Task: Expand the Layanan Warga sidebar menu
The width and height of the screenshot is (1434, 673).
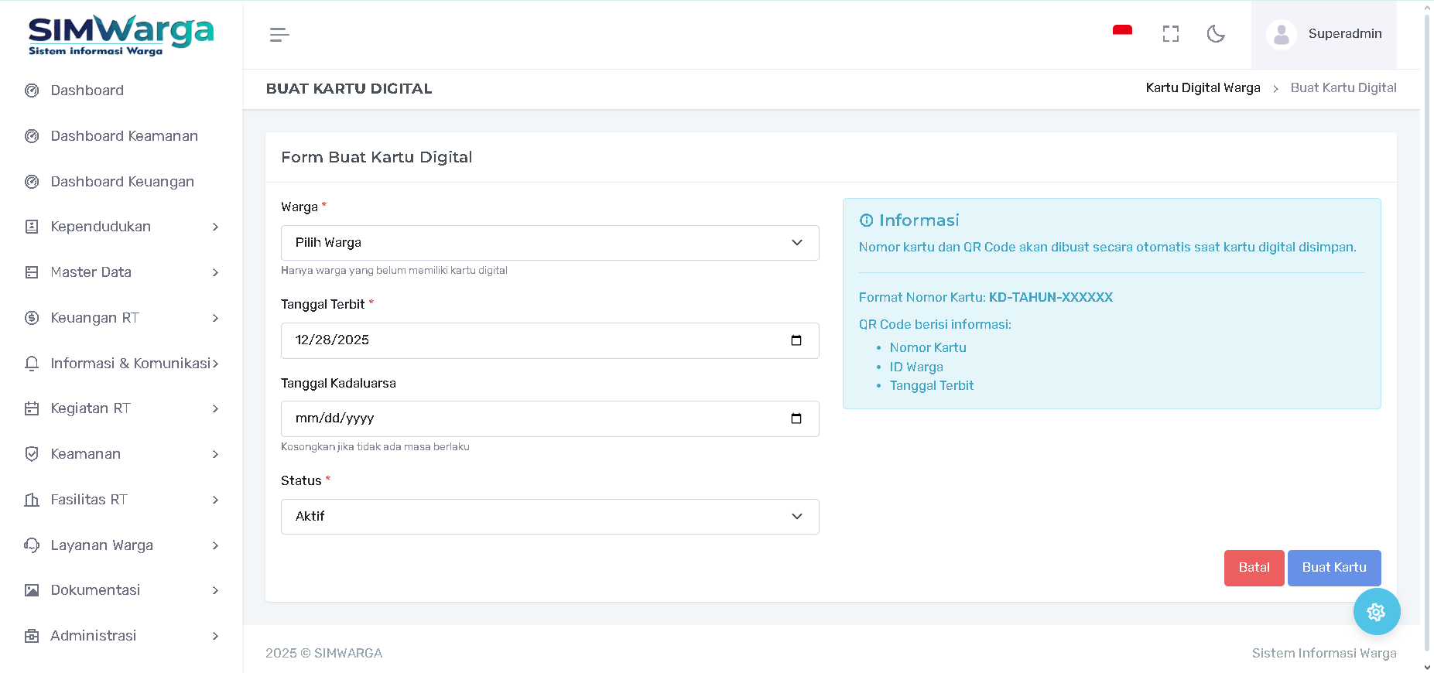Action: tap(121, 545)
